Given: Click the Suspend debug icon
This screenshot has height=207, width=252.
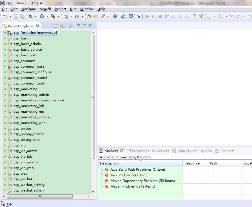Looking at the screenshot, I should tap(154, 16).
